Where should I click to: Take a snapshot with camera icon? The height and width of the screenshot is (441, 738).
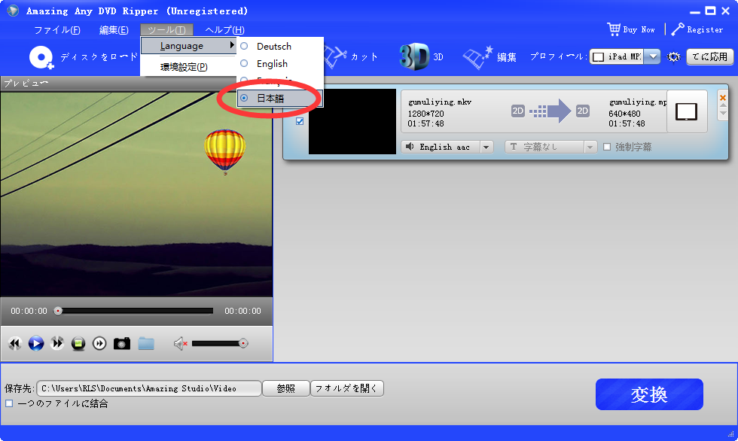tap(122, 344)
